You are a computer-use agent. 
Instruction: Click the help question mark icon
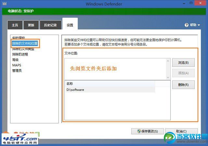(187, 25)
